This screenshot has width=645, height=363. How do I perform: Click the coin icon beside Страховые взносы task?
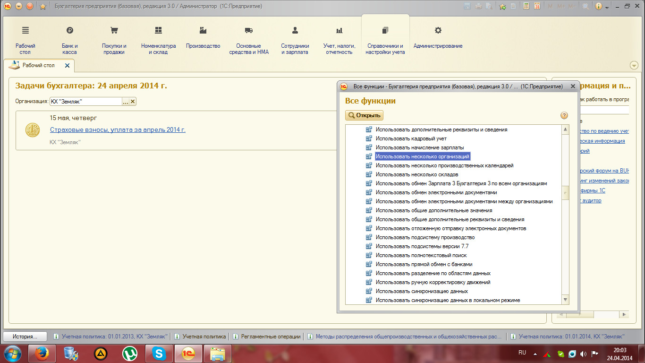click(x=33, y=130)
